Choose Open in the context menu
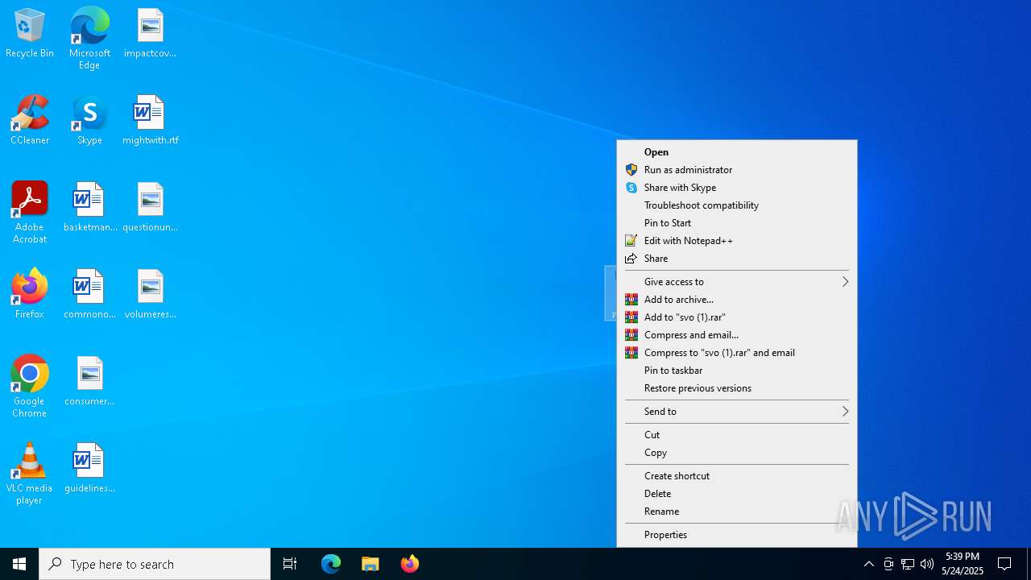This screenshot has height=580, width=1031. [x=737, y=152]
